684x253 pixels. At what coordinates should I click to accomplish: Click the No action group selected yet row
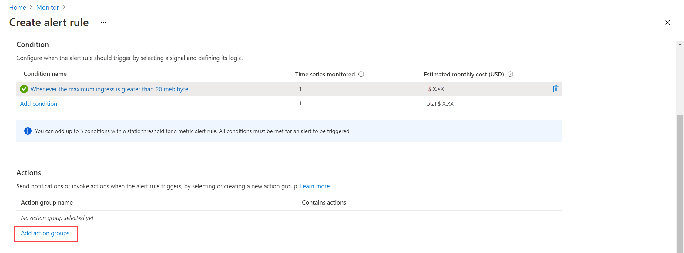(289, 218)
